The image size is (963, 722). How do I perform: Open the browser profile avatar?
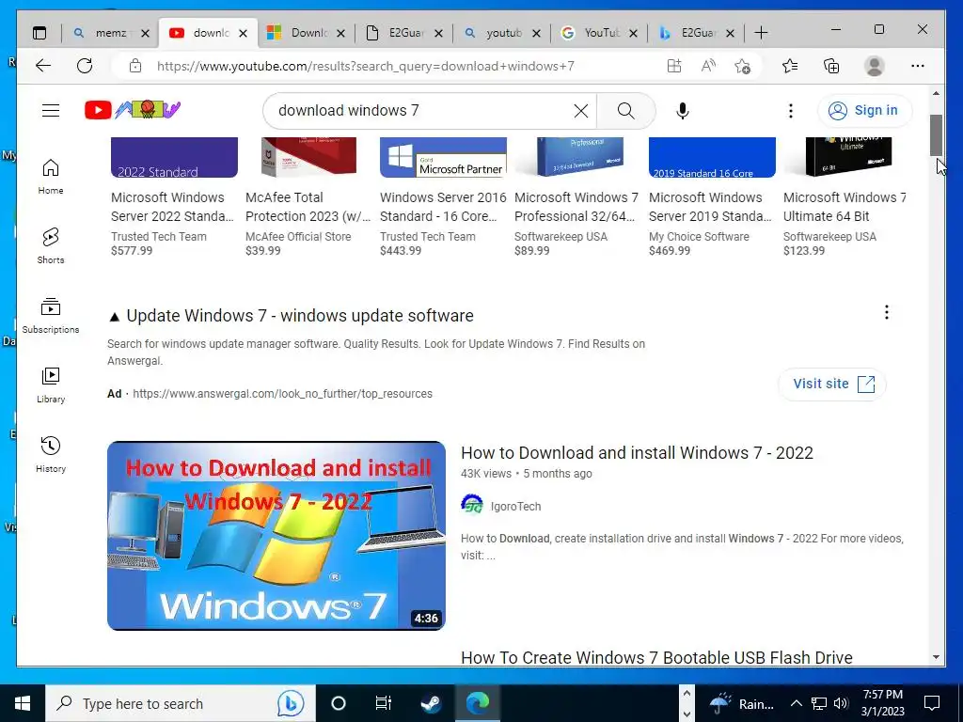click(874, 66)
